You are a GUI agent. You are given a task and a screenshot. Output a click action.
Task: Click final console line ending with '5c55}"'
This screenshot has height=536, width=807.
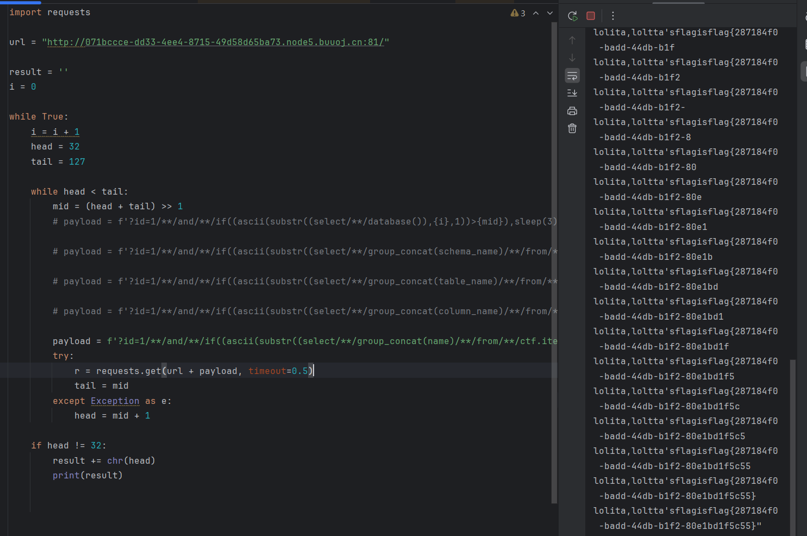click(x=680, y=526)
